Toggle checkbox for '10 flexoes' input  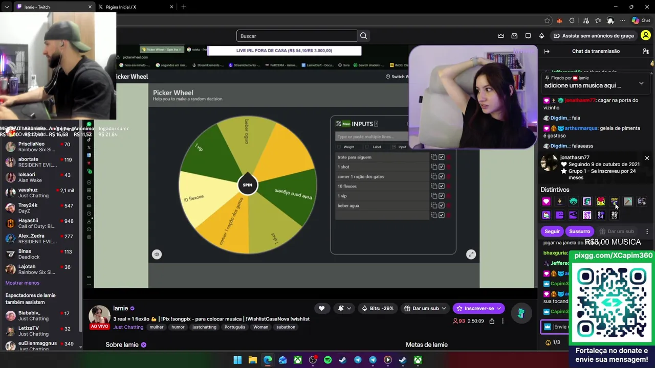[x=441, y=186]
